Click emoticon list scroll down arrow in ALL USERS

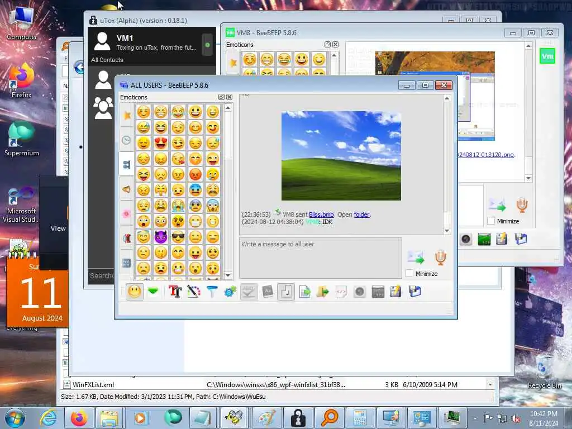pyautogui.click(x=228, y=275)
